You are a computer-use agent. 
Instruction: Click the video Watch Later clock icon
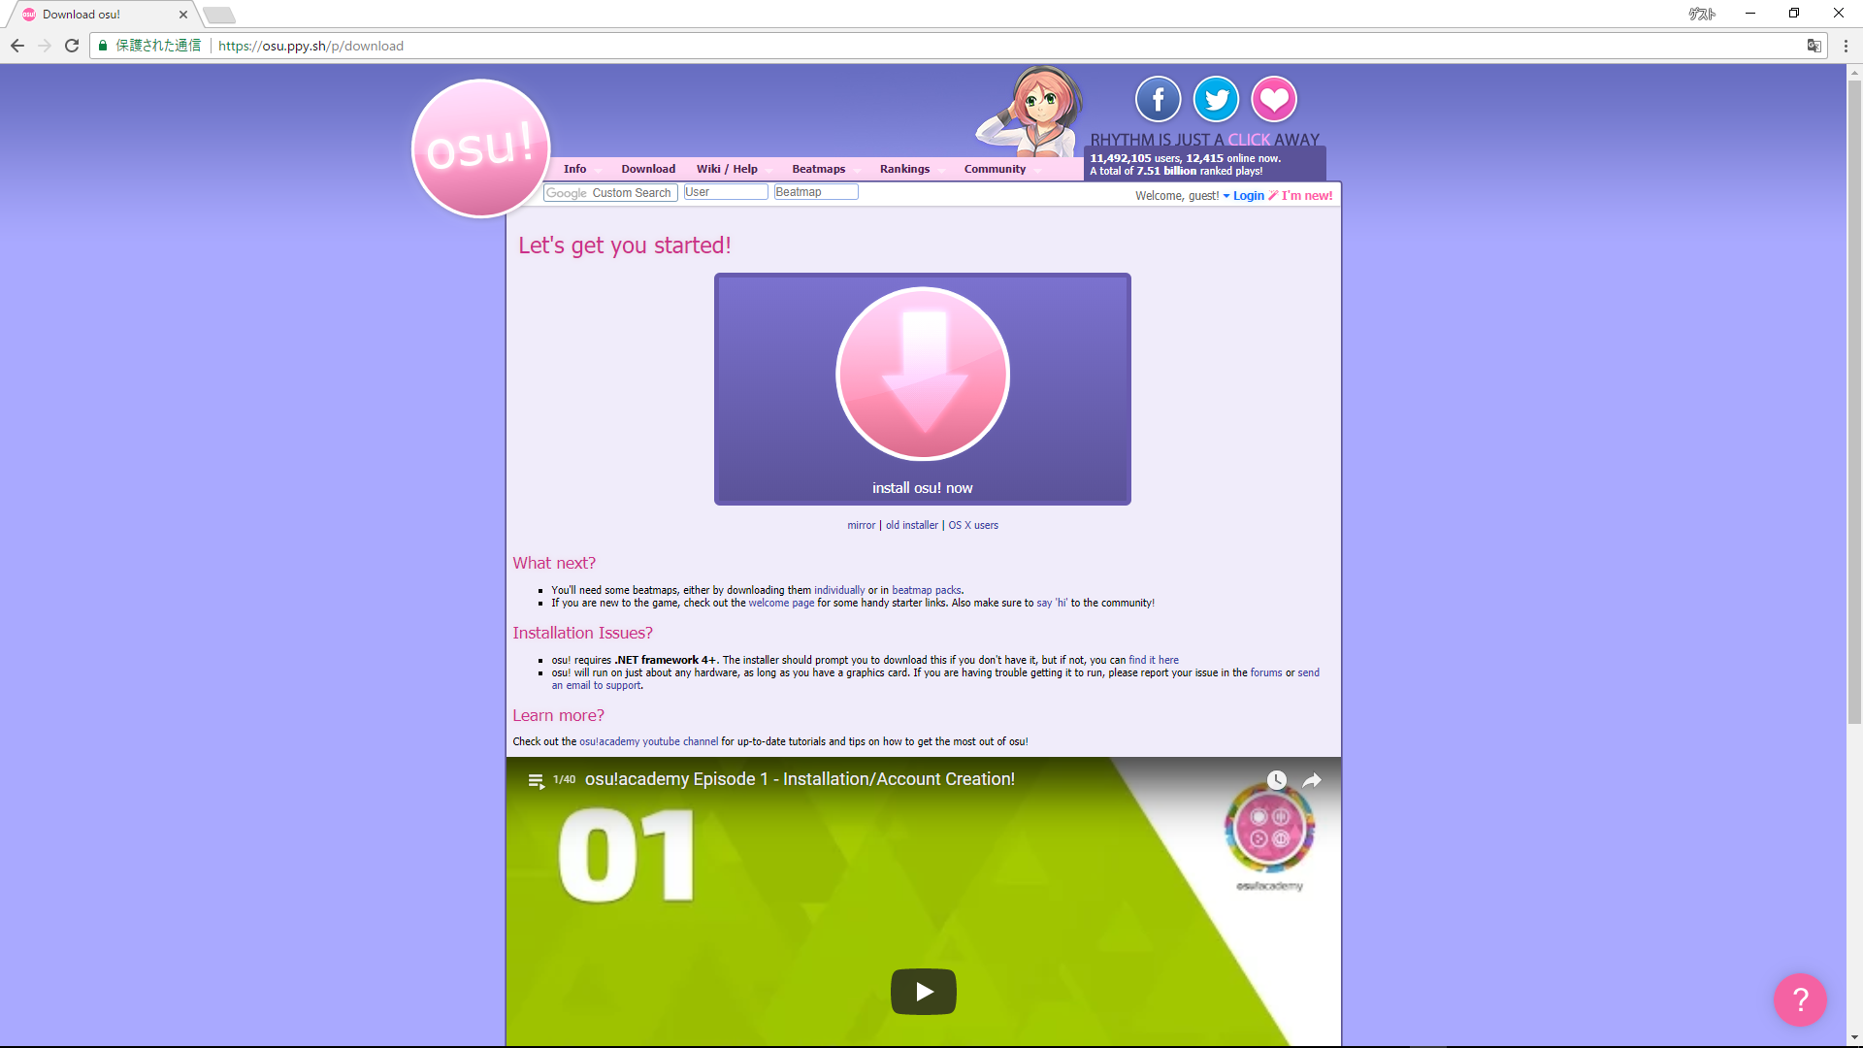[x=1277, y=780]
